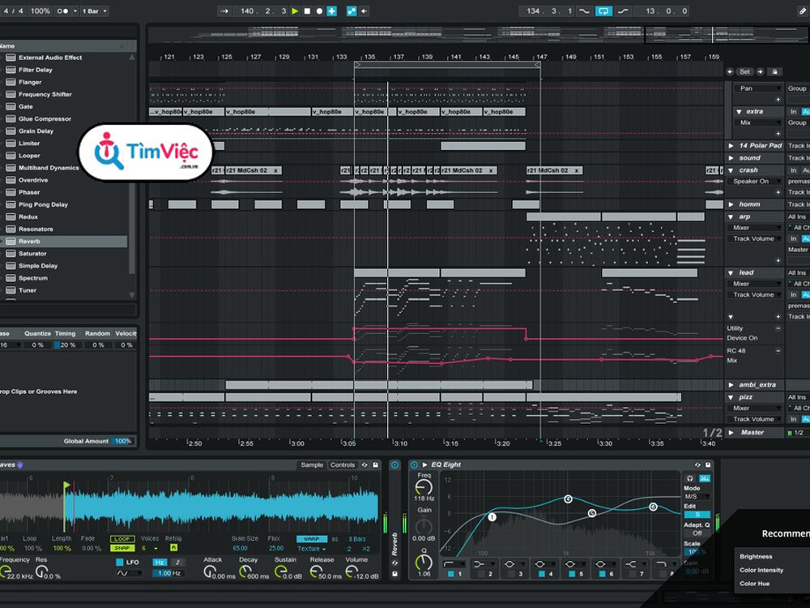Screen dimensions: 810x608
Task: Open the Speaker On automation chooser
Action: [x=753, y=182]
